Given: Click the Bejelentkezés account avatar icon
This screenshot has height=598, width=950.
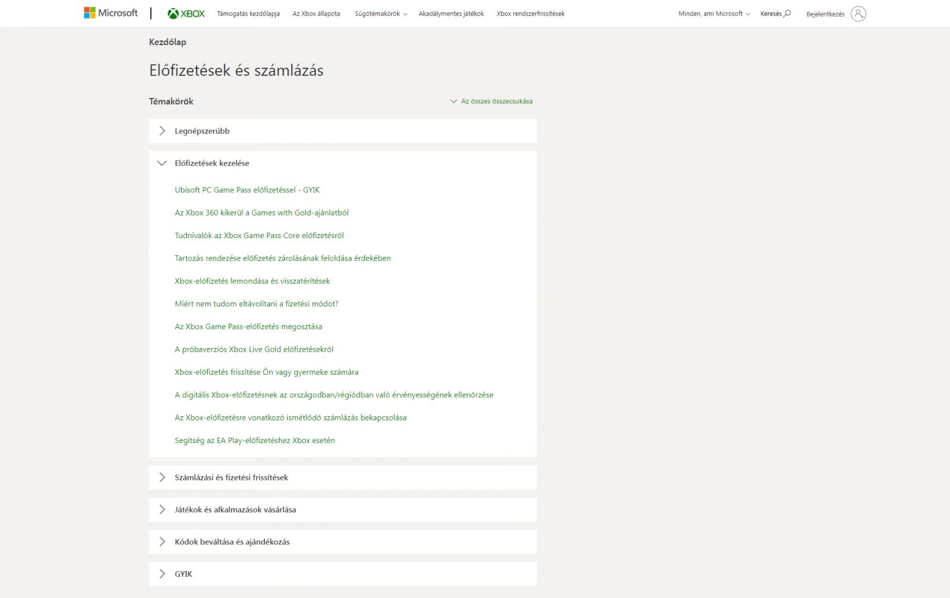Looking at the screenshot, I should pos(859,13).
